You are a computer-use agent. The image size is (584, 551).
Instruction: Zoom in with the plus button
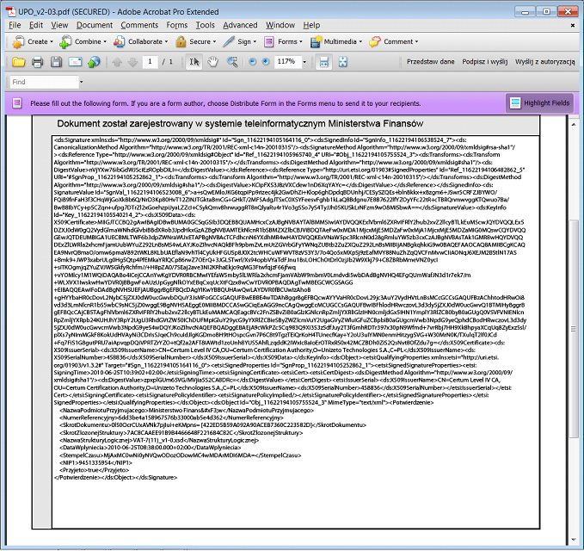[266, 61]
